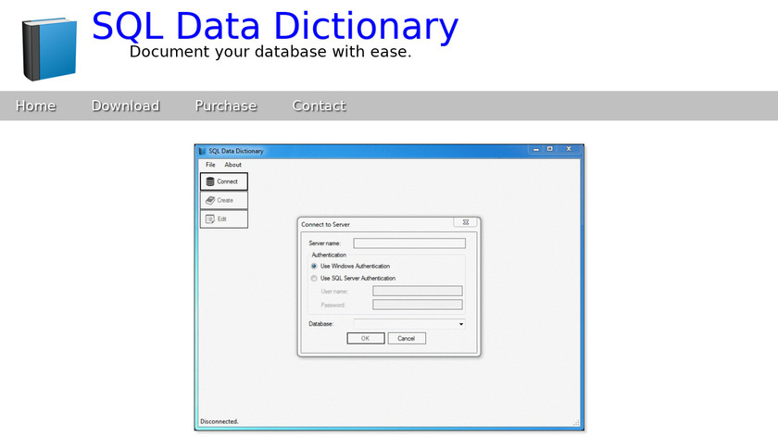Go to the Home page

(x=35, y=106)
